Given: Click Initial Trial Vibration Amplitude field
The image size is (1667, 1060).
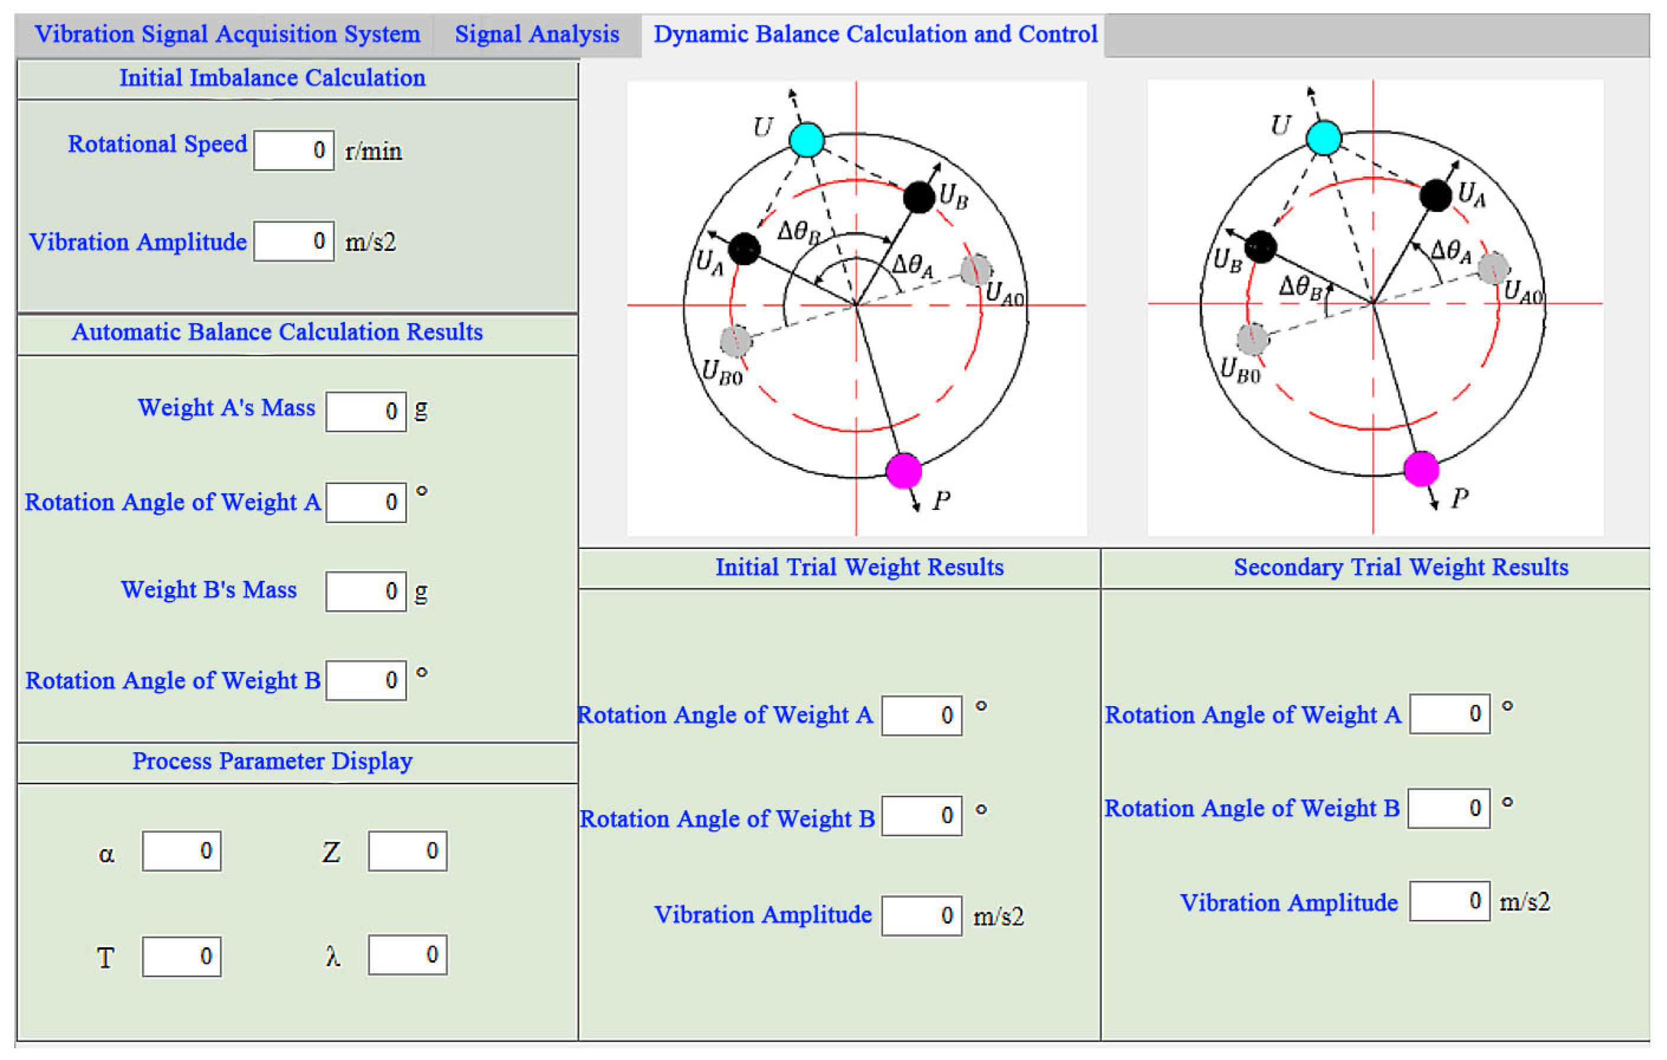Looking at the screenshot, I should coord(921,916).
